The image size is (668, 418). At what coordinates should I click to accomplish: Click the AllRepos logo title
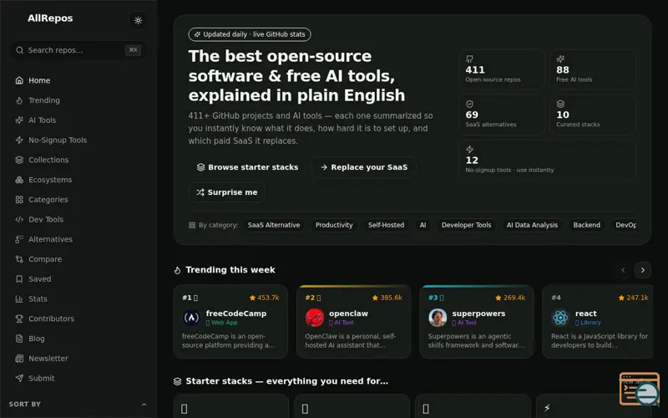click(50, 18)
